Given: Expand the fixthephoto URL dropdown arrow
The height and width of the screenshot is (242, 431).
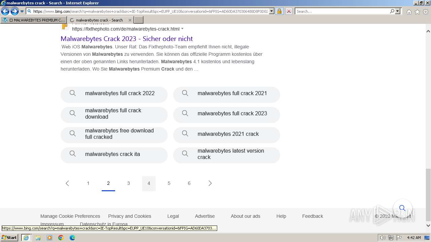Looking at the screenshot, I should click(183, 29).
